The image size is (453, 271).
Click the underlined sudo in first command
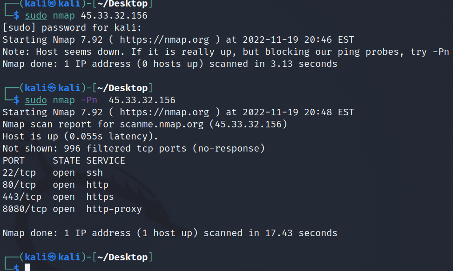click(36, 15)
